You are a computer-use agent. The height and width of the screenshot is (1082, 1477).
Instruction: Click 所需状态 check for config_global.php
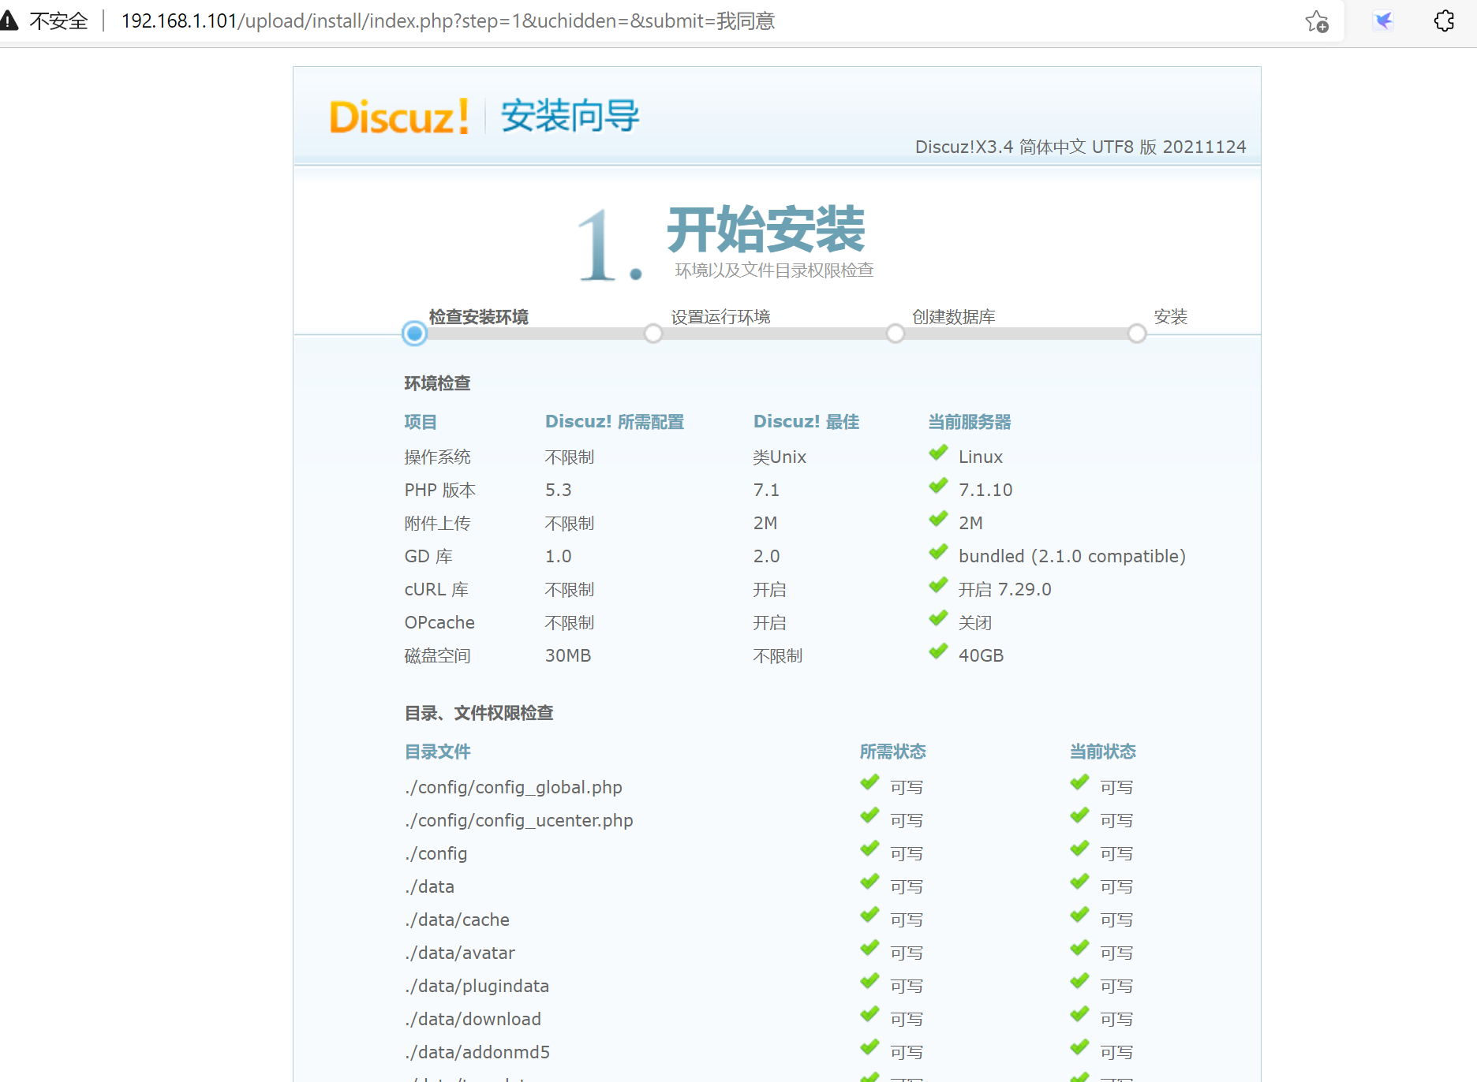(869, 783)
